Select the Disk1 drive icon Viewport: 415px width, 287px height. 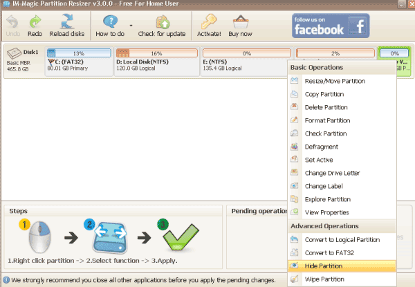(x=14, y=53)
